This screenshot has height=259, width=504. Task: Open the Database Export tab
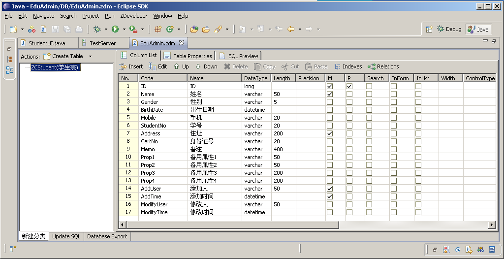click(107, 236)
